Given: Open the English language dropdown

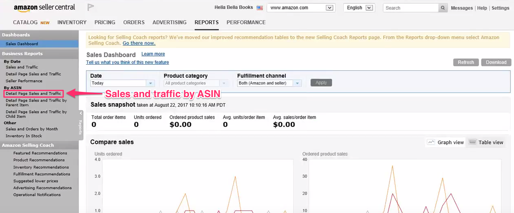Looking at the screenshot, I should (x=359, y=8).
